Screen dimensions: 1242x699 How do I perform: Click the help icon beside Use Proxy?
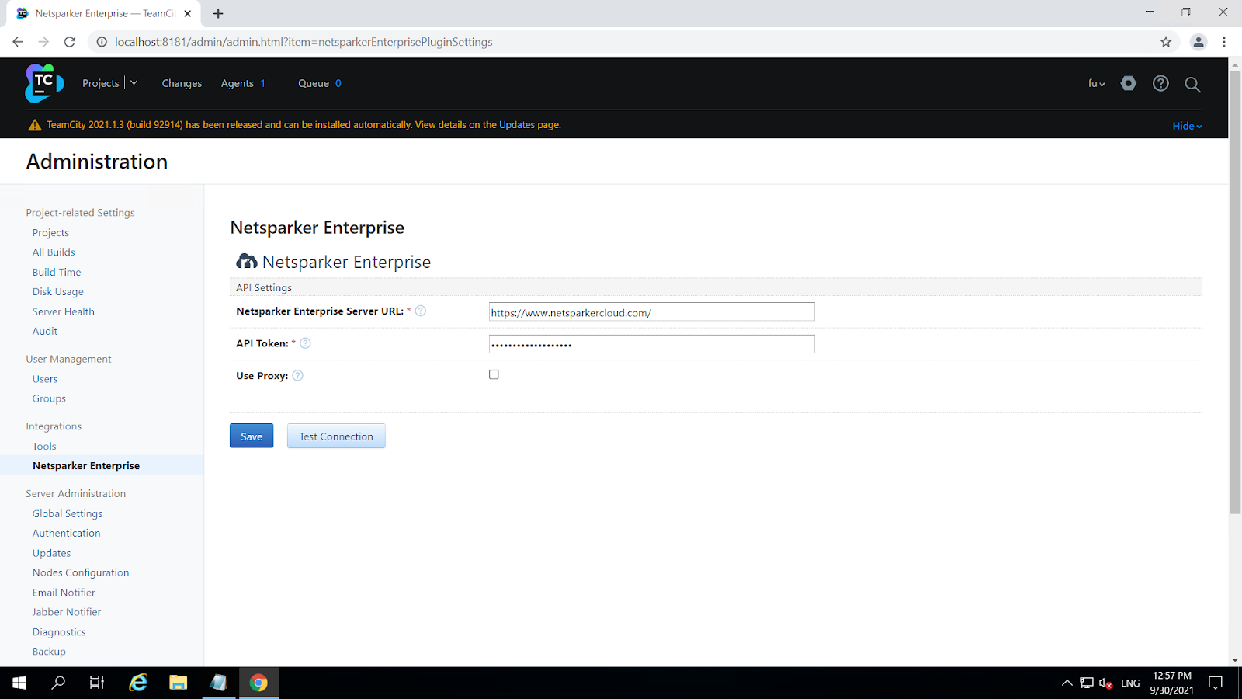[x=297, y=375]
